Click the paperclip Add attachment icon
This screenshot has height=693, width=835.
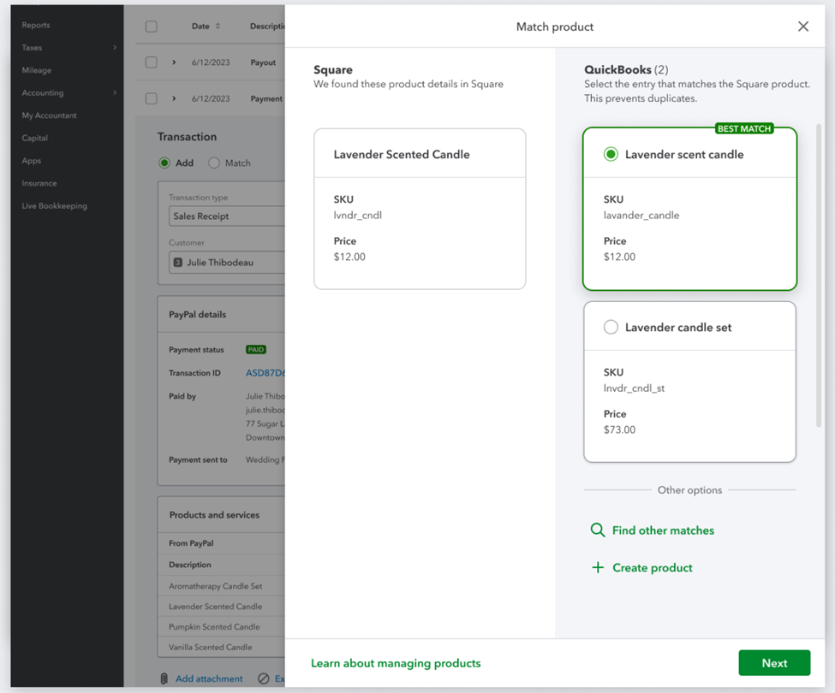coord(164,678)
